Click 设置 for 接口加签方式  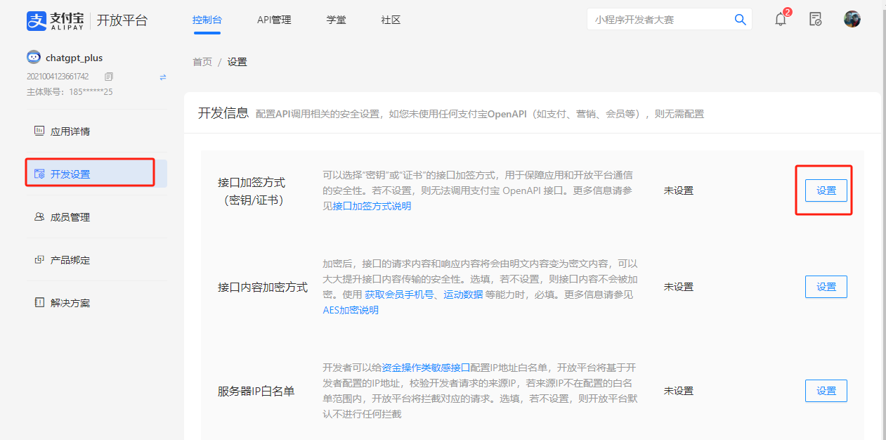pyautogui.click(x=826, y=190)
